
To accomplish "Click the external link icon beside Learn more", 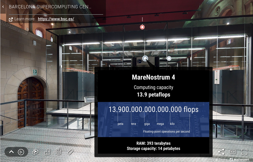I will (x=11, y=19).
